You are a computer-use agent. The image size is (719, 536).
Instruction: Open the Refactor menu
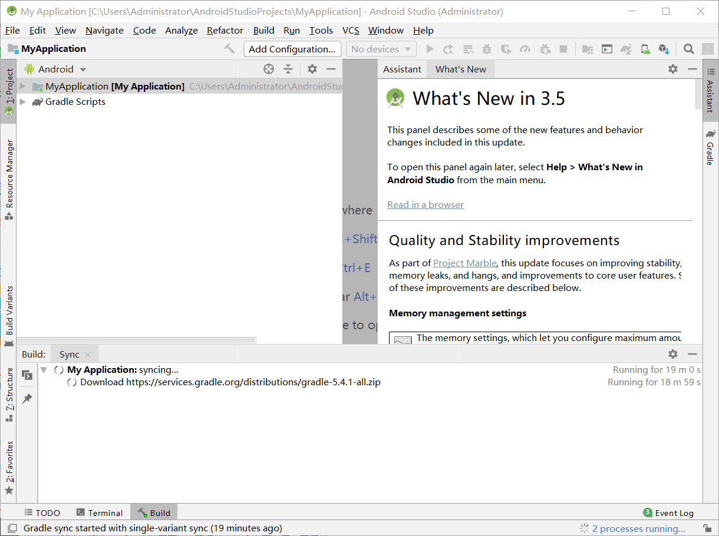[x=225, y=31]
